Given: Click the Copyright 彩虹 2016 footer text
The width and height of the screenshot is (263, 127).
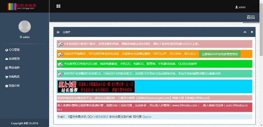Looking at the screenshot, I should click(25, 123).
